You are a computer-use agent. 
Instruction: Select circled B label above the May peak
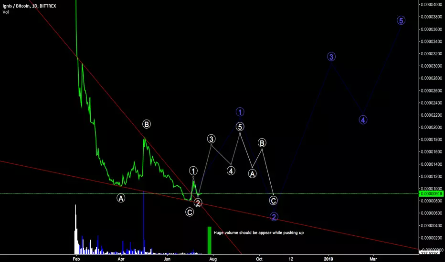[147, 124]
